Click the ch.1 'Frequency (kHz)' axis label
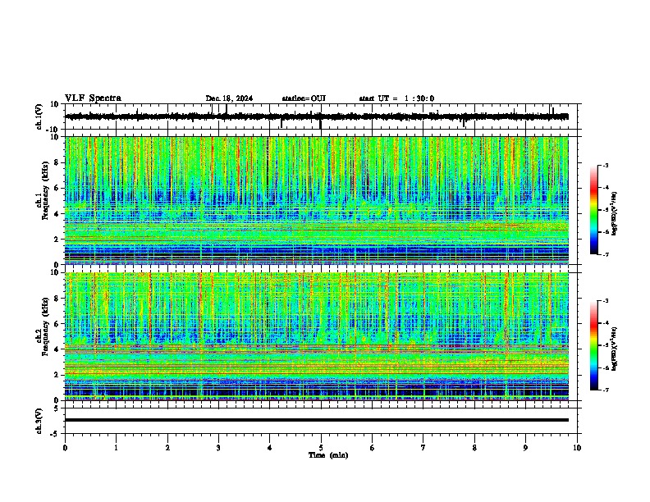 click(x=46, y=190)
